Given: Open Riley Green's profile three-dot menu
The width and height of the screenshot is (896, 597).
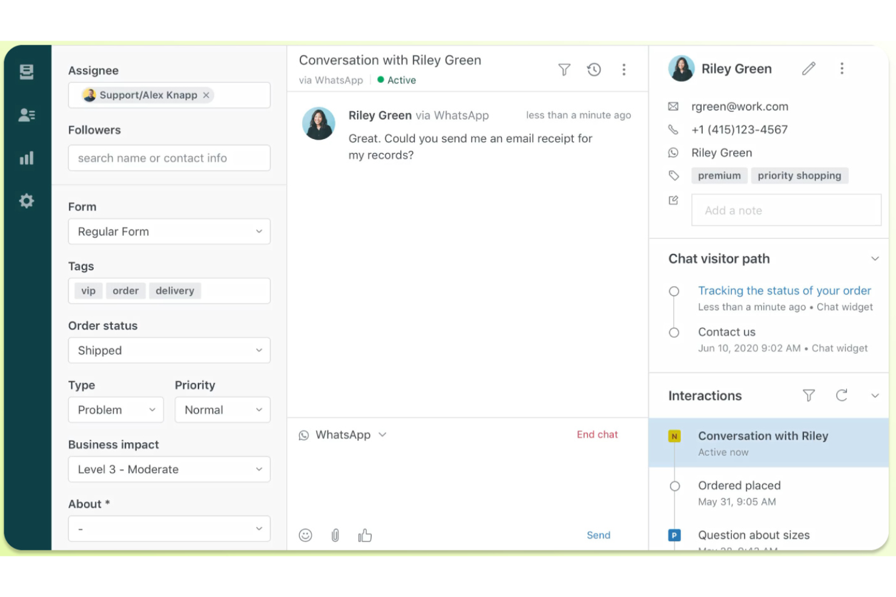Looking at the screenshot, I should (x=842, y=68).
